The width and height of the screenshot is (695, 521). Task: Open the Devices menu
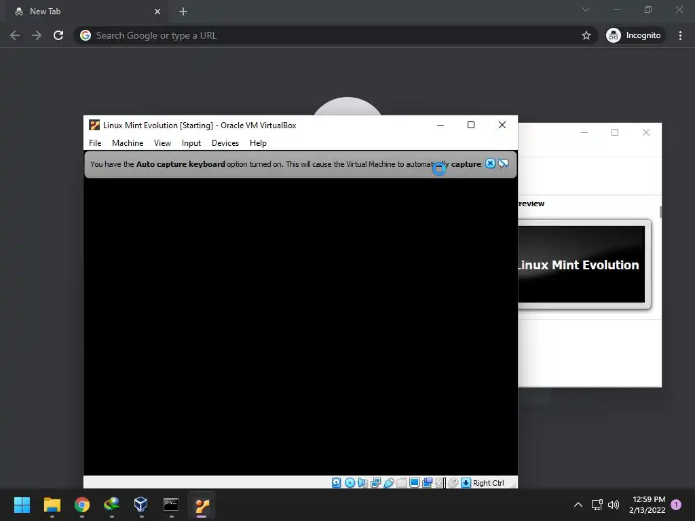coord(225,143)
